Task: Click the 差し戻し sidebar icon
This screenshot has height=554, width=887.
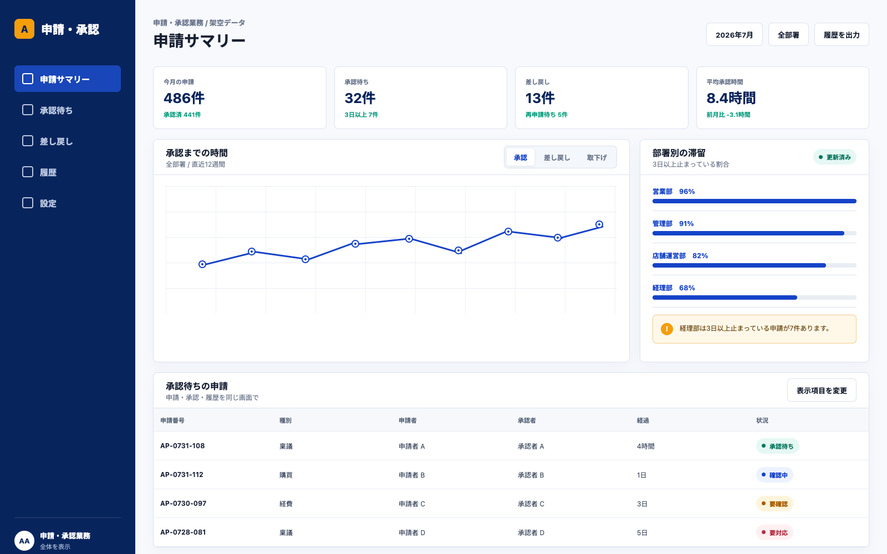Action: pyautogui.click(x=28, y=141)
